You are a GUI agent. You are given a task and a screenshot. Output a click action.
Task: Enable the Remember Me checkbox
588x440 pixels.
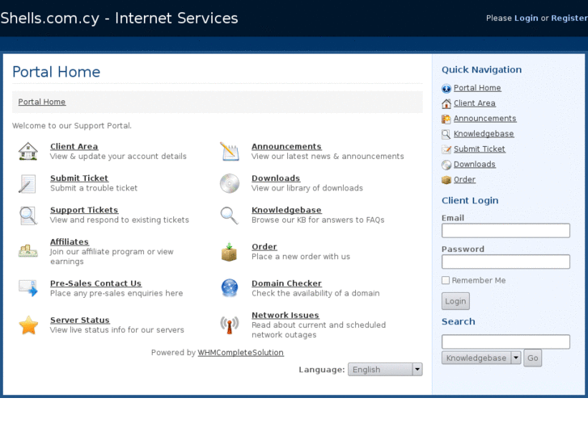point(446,280)
